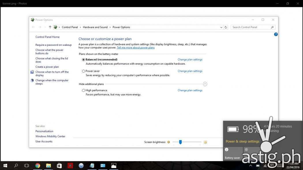This screenshot has width=303, height=170.
Task: Open Control Panel from the breadcrumb bar
Action: pos(70,27)
